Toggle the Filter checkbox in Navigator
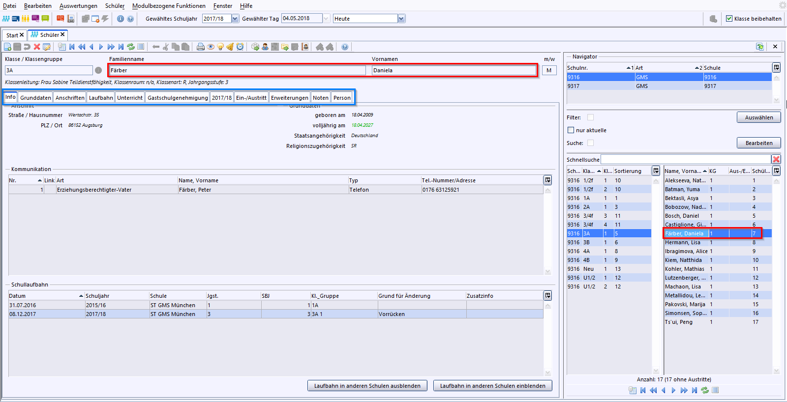The image size is (787, 402). (x=590, y=117)
